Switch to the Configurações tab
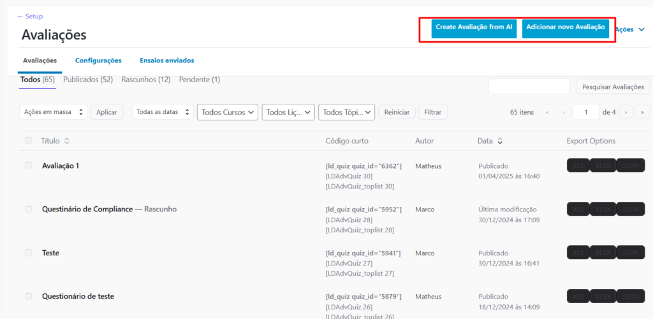The height and width of the screenshot is (319, 653). (x=98, y=60)
